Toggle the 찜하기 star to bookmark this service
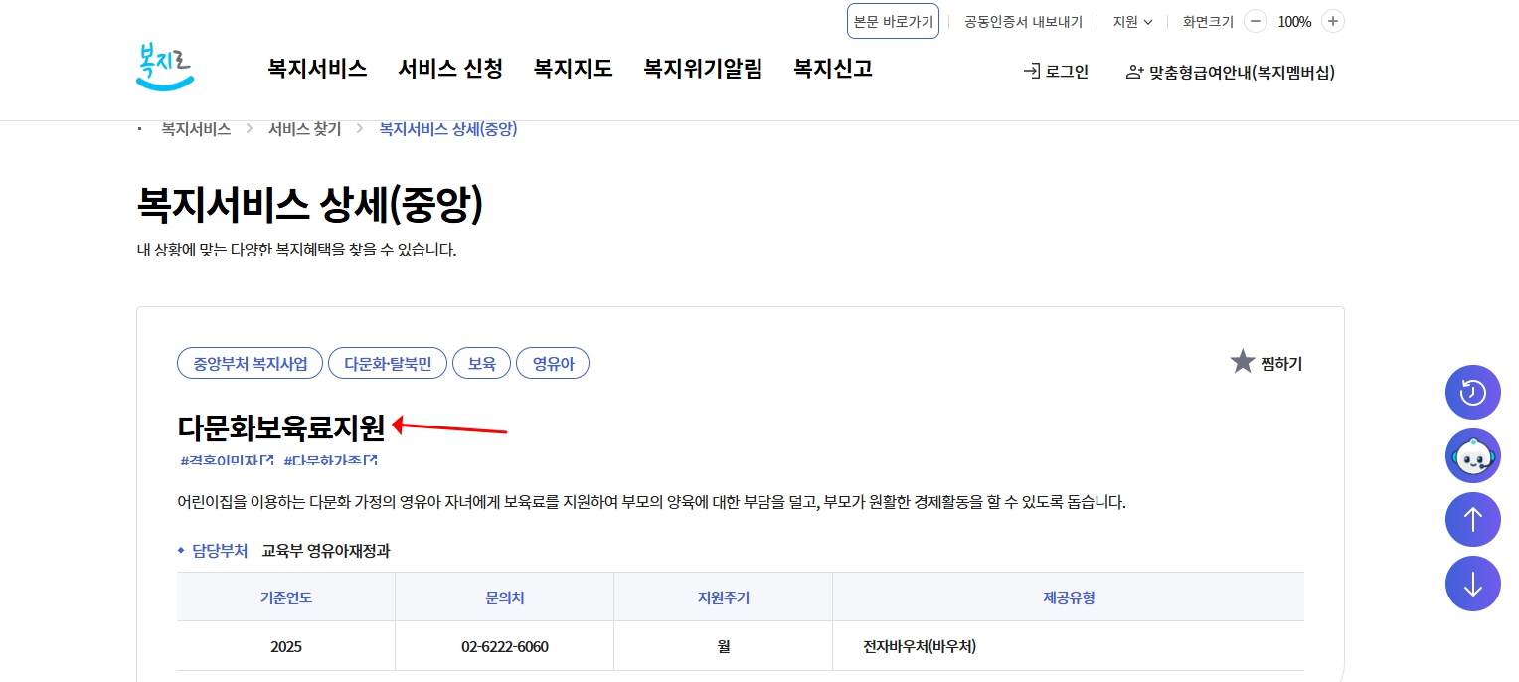The width and height of the screenshot is (1519, 682). point(1243,361)
